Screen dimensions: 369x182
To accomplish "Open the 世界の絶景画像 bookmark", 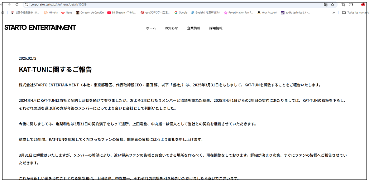I will tap(25, 13).
